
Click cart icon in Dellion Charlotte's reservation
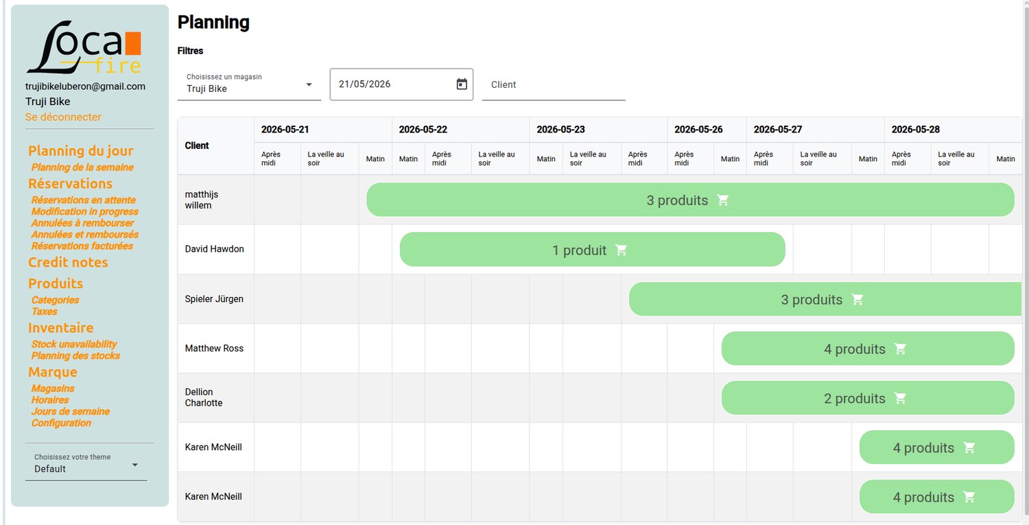coord(900,398)
